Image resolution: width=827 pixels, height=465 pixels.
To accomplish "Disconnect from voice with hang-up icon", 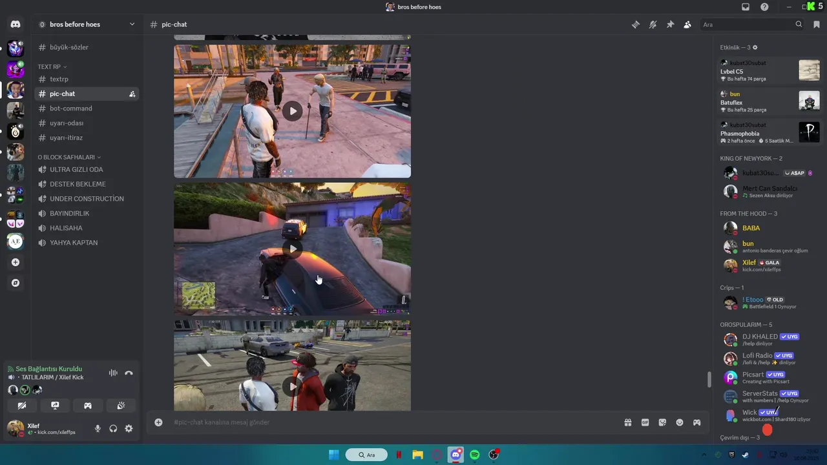I will click(129, 373).
